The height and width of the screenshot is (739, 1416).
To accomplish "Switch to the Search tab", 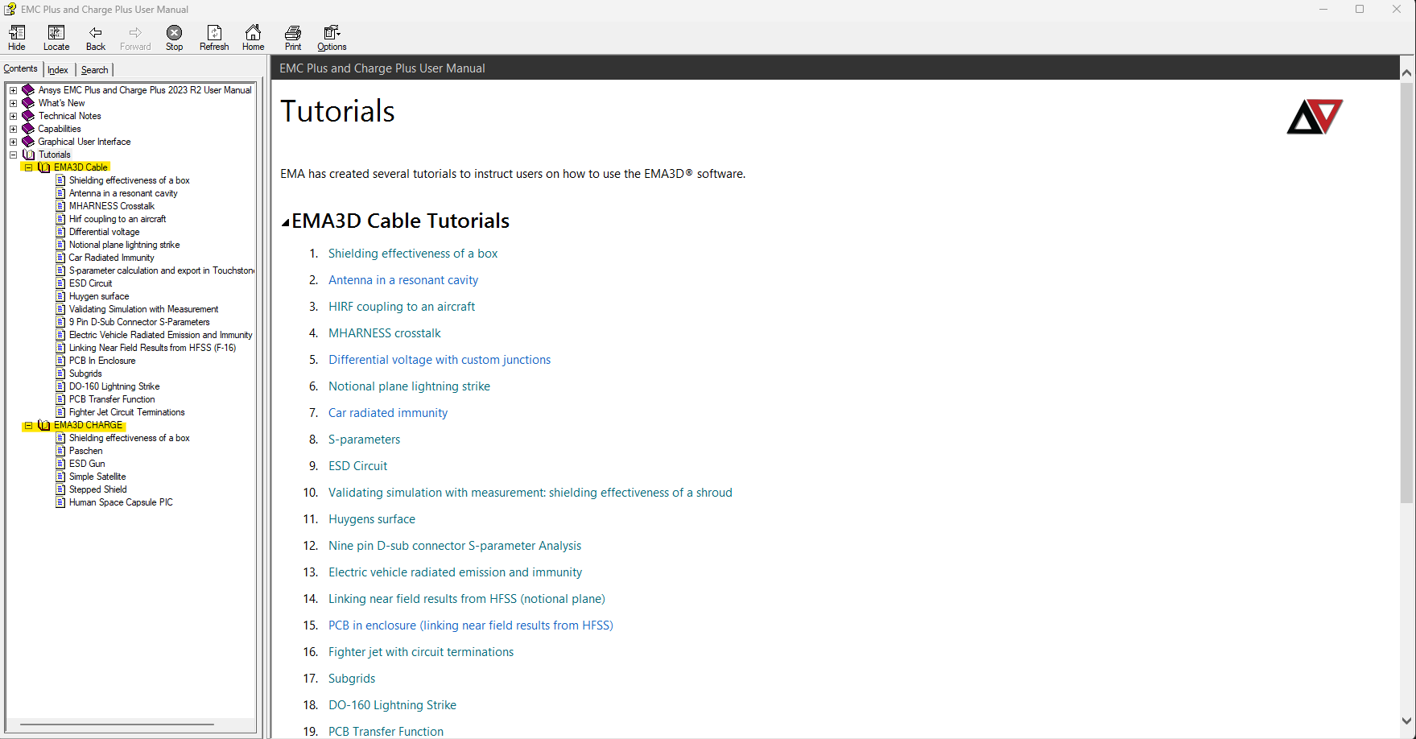I will click(x=94, y=70).
